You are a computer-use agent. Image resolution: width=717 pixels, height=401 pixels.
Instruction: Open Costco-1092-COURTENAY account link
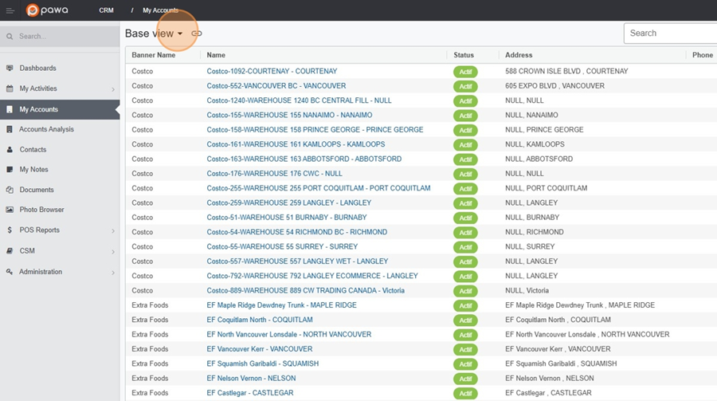pos(272,71)
